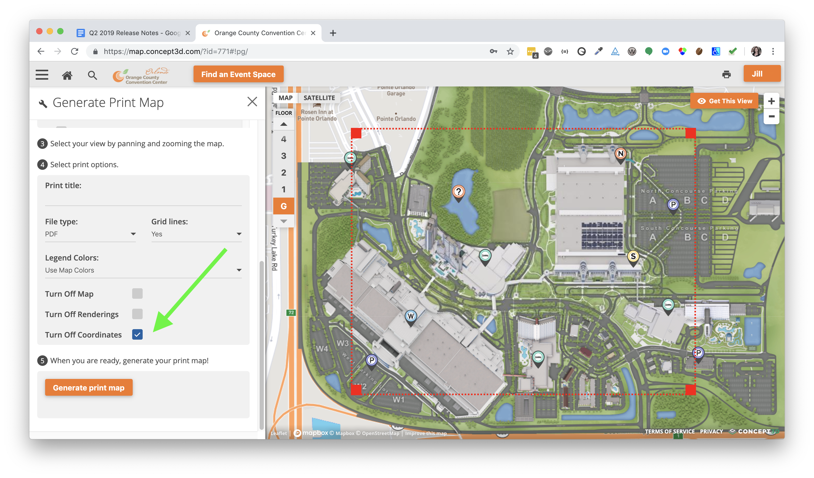Click the bottom-left red print area handle
Image resolution: width=814 pixels, height=478 pixels.
point(356,390)
